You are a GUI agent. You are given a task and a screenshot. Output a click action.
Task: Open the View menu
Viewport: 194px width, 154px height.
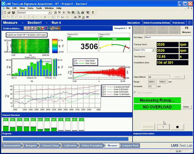pyautogui.click(x=22, y=8)
